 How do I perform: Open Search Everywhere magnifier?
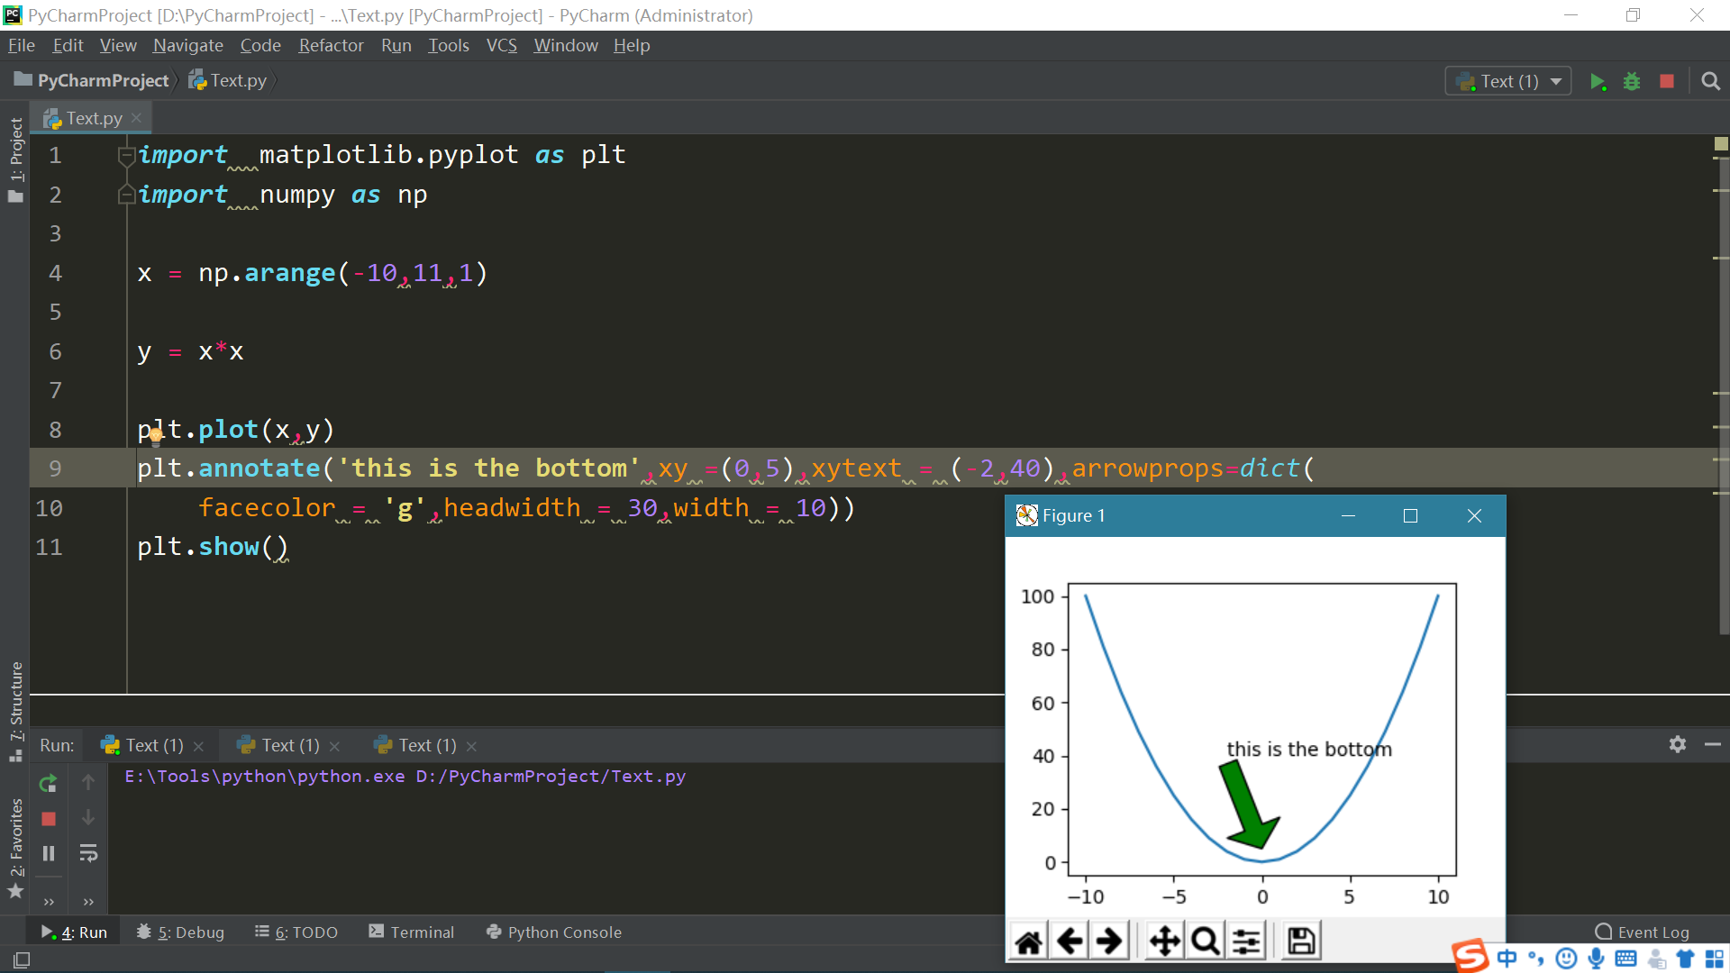click(1710, 82)
